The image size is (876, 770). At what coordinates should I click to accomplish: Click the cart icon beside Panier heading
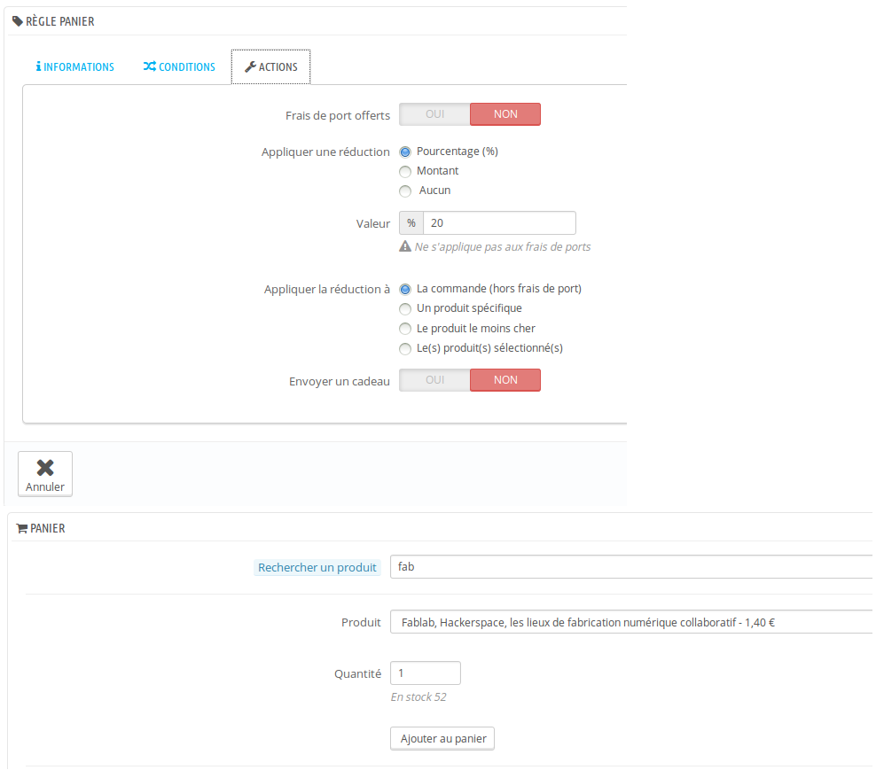(x=22, y=528)
